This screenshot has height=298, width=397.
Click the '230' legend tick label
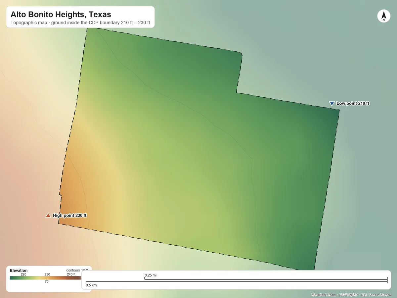point(47,274)
